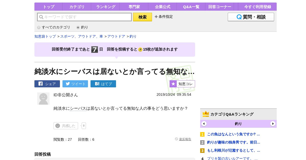Bookmark with Hatena はてブ button
Image resolution: width=306 pixels, height=160 pixels.
tap(103, 84)
